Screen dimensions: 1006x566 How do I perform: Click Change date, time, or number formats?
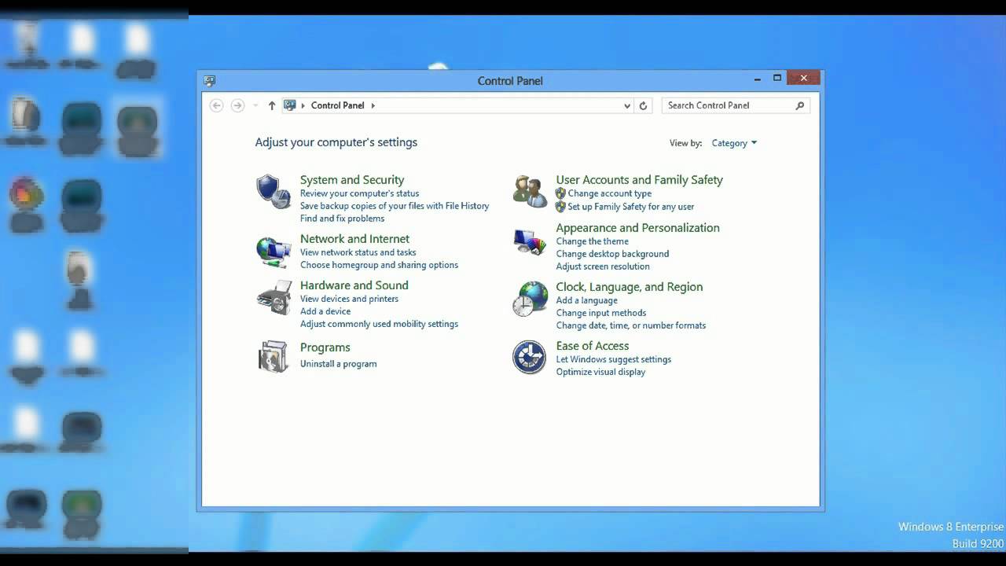coord(630,325)
